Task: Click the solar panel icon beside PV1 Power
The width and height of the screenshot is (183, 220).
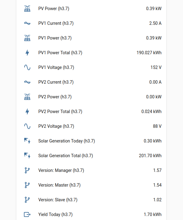Action: point(27,38)
